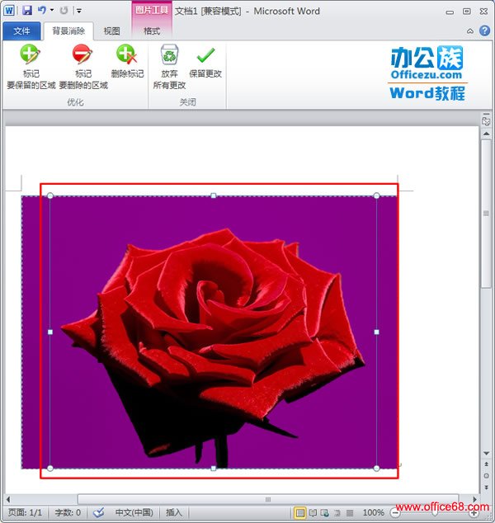Click the right-middle selection handle
495x523 pixels.
376,332
